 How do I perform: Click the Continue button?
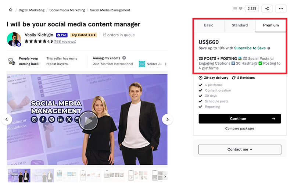(x=240, y=118)
